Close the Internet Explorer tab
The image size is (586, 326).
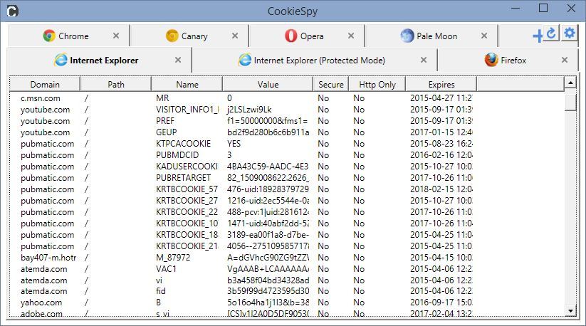pos(178,60)
